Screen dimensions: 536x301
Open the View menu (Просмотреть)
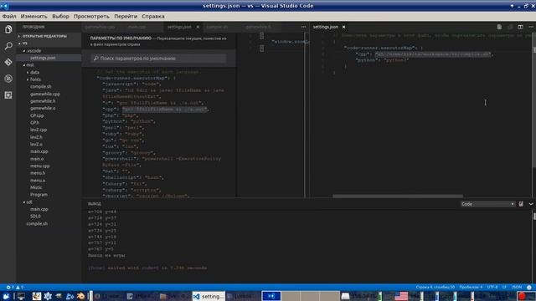coord(91,16)
